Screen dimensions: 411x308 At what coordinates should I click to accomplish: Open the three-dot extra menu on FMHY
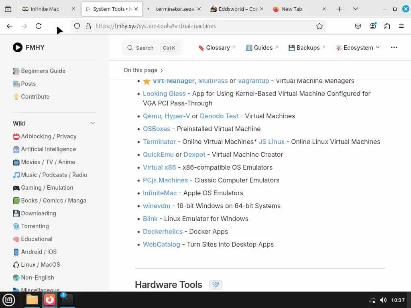click(x=394, y=47)
